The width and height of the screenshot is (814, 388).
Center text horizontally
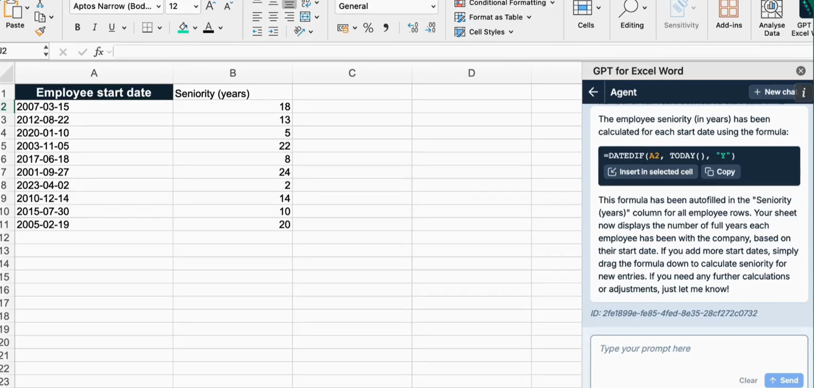tap(274, 17)
